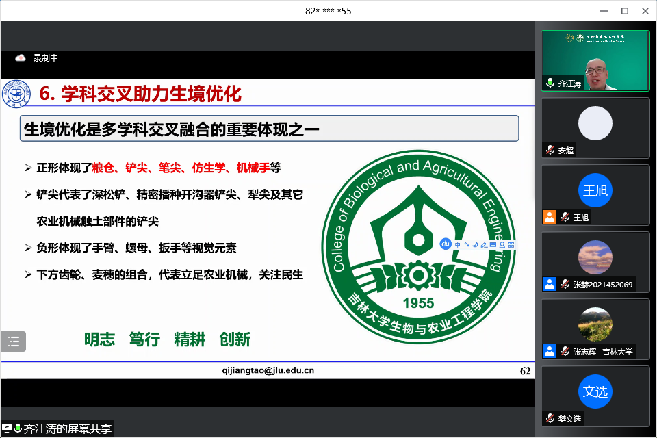Click the screen share icon at bottom-left

[x=7, y=428]
